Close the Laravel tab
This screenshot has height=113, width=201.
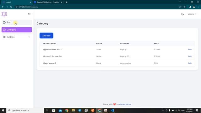point(30,2)
